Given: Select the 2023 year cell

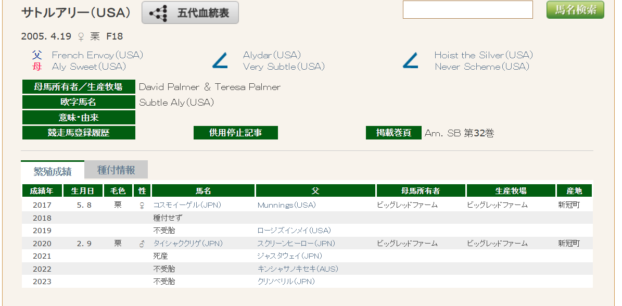Looking at the screenshot, I should (x=42, y=282).
